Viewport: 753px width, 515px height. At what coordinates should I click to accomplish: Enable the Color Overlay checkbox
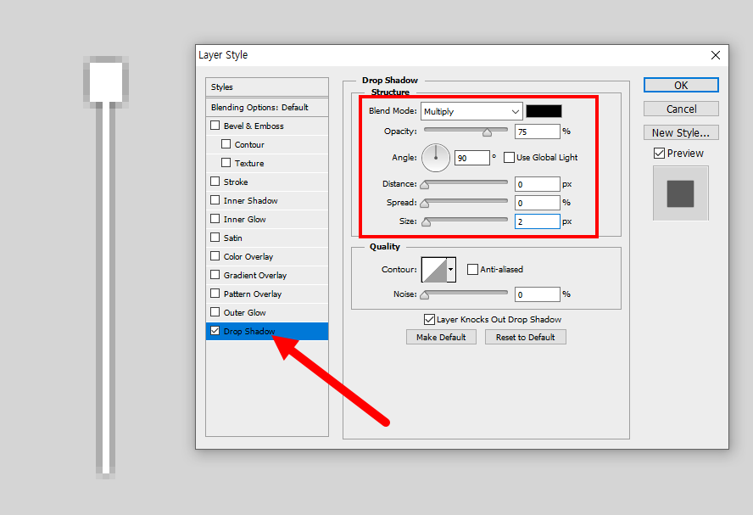pos(215,256)
